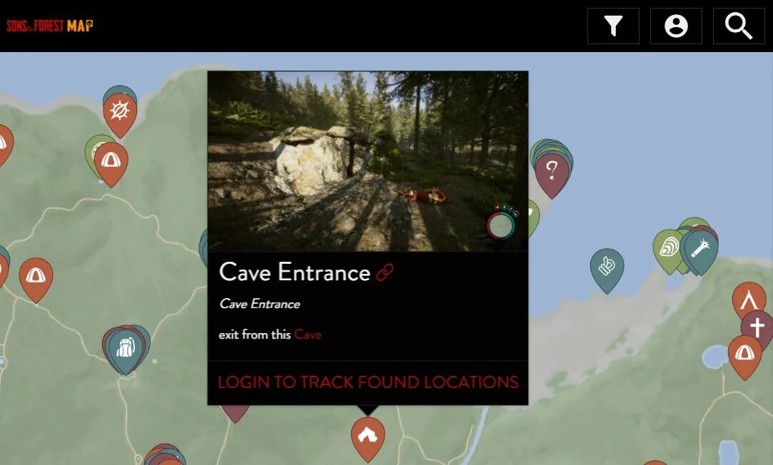Open the Cave Entrance screenshot image

(x=368, y=162)
